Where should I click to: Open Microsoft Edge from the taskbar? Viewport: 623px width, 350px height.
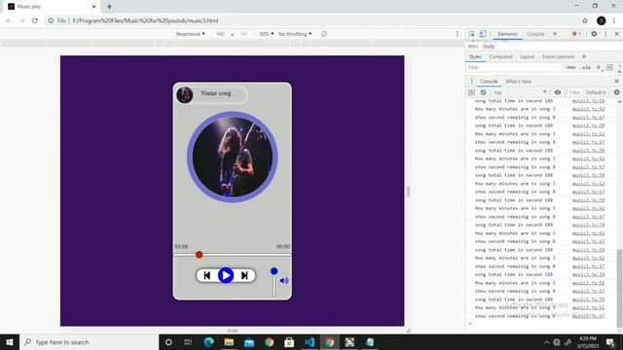click(x=208, y=342)
